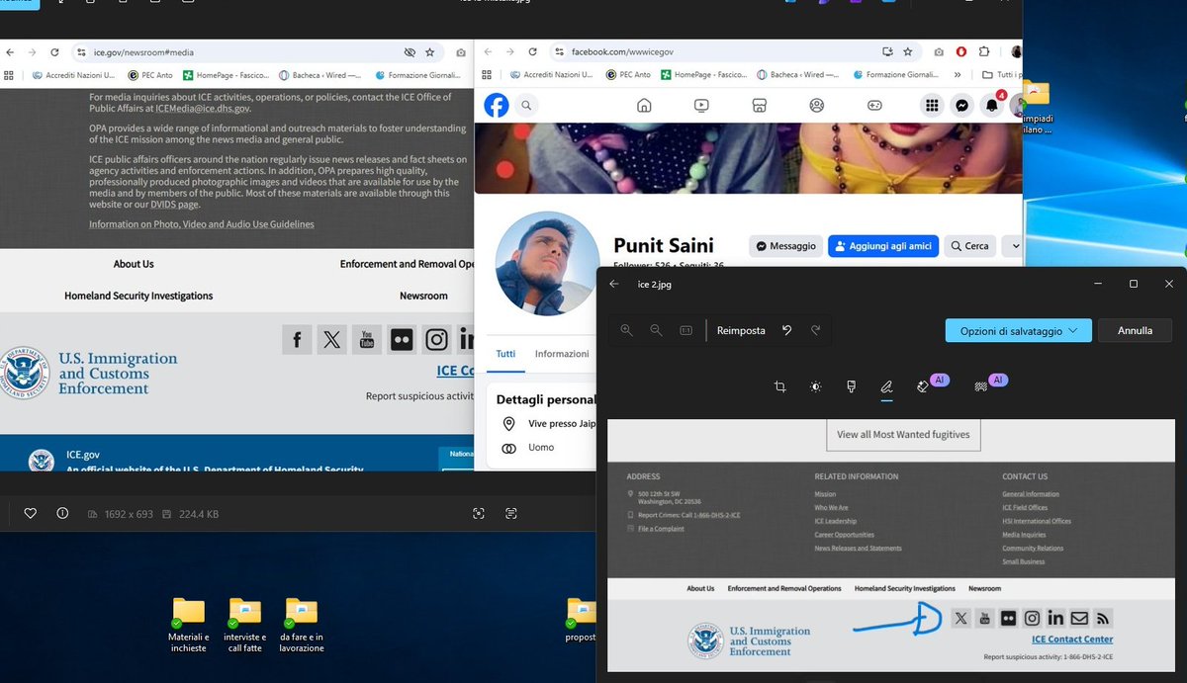Click Aggiungi agli amici button
The image size is (1187, 683).
883,246
